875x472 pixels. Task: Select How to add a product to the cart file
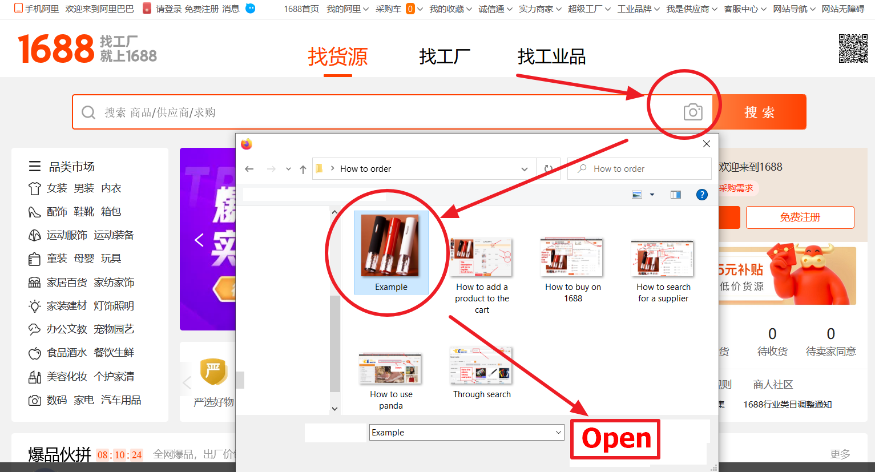coord(482,275)
